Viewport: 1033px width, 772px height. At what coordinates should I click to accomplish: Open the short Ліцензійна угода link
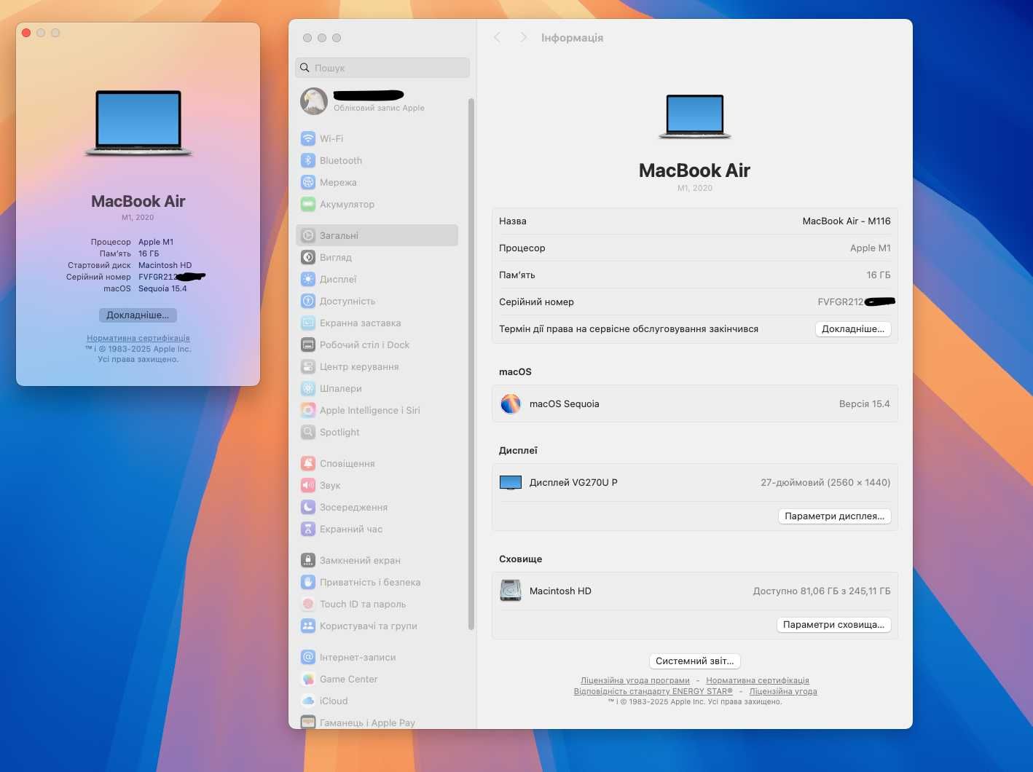tap(783, 691)
